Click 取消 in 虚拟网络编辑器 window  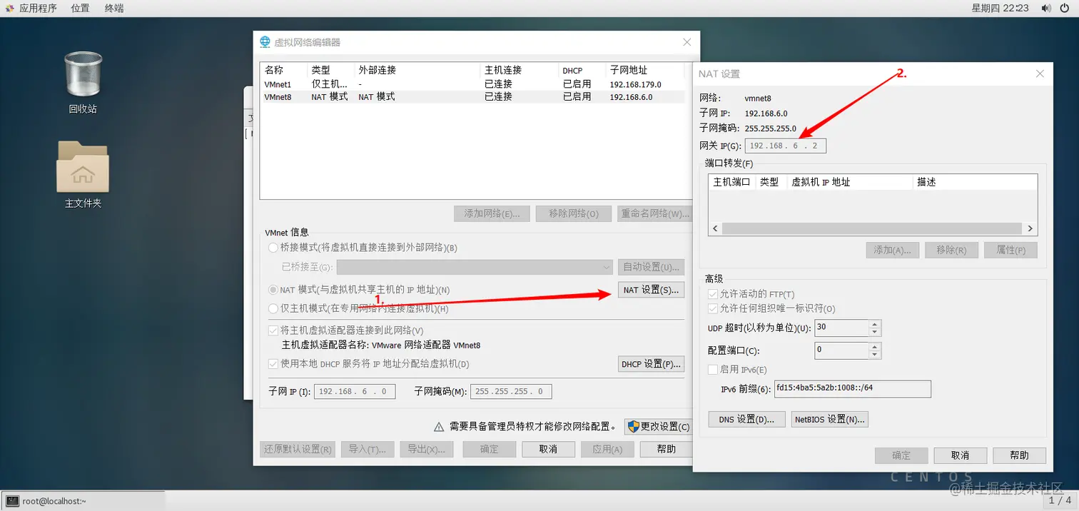click(548, 449)
